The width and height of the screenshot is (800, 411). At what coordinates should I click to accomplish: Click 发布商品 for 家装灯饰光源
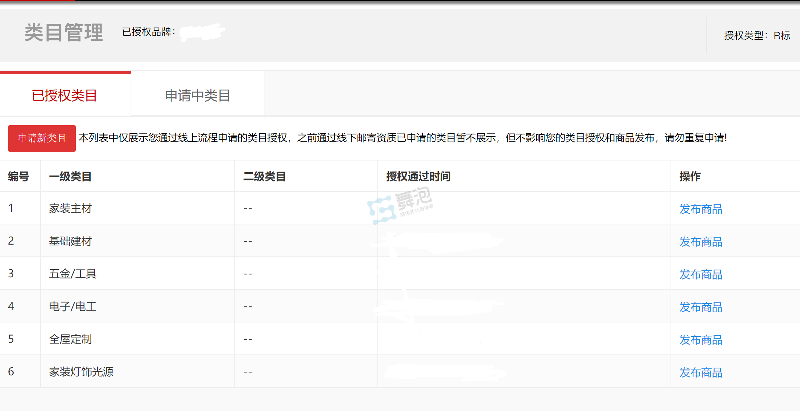pos(701,372)
